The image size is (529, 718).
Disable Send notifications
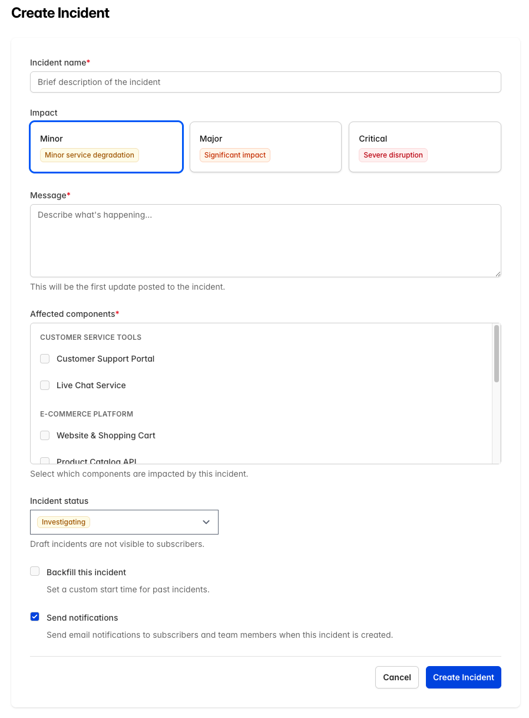click(35, 616)
